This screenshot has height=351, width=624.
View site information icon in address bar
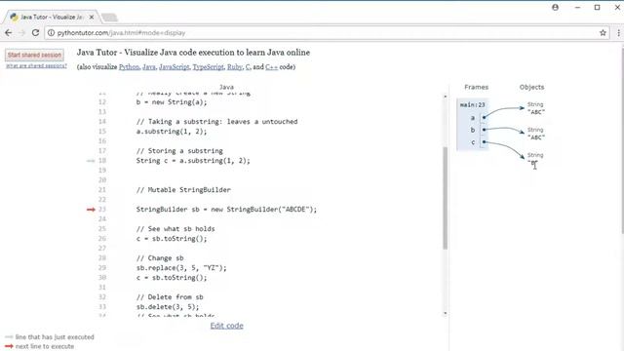click(x=51, y=33)
